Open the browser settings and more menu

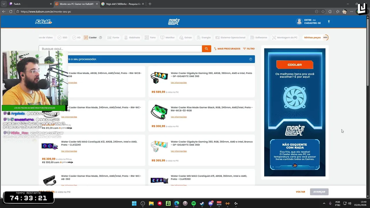pyautogui.click(x=351, y=12)
